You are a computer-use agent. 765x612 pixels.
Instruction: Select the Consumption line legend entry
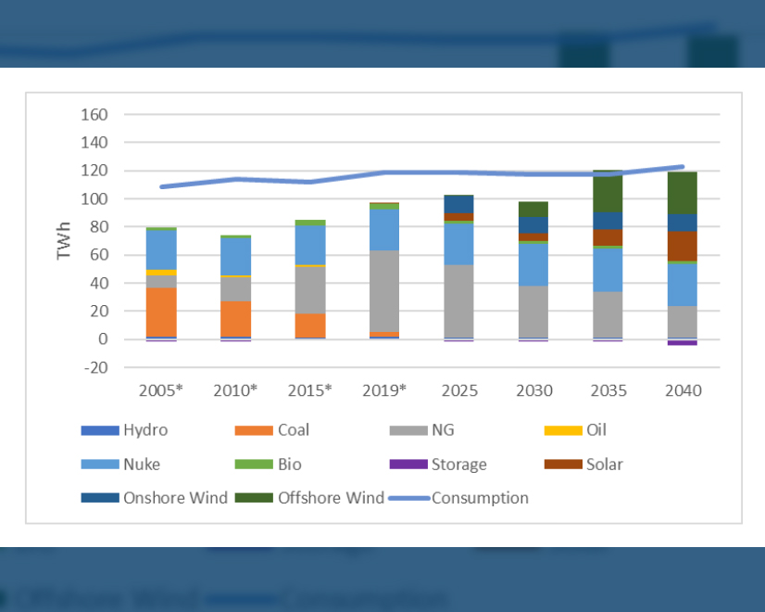coord(458,498)
